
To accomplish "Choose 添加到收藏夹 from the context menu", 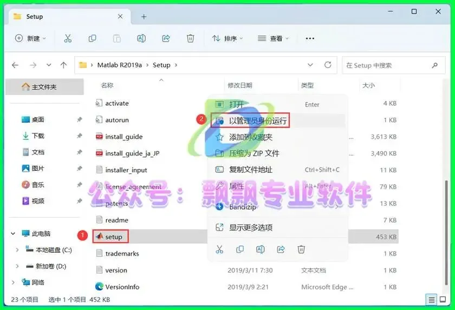I will pos(278,137).
